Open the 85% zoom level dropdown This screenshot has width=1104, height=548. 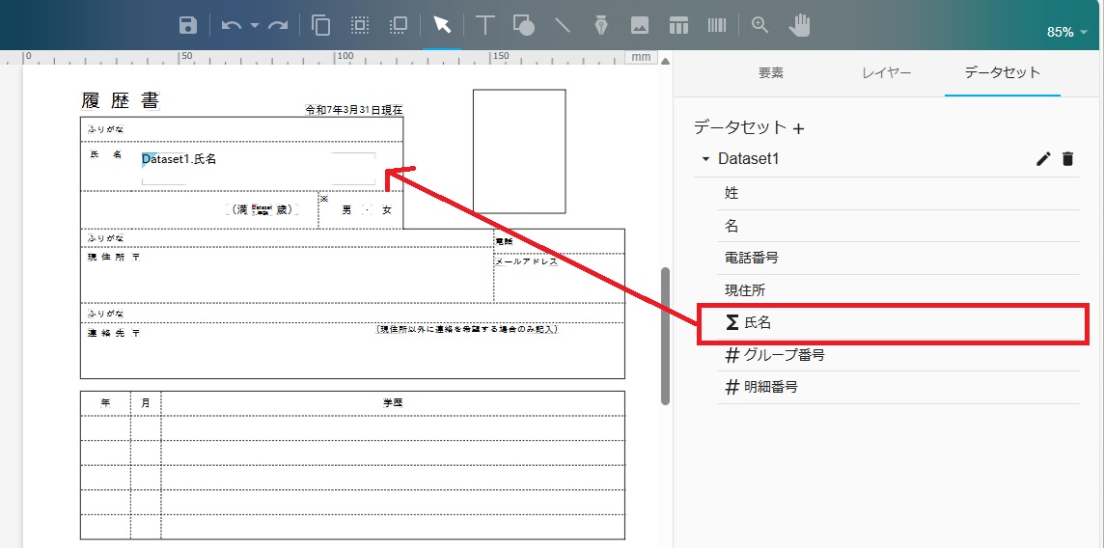tap(1066, 32)
